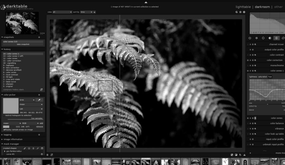
Task: Toggle channel mixer module on/off
Action: tap(248, 44)
